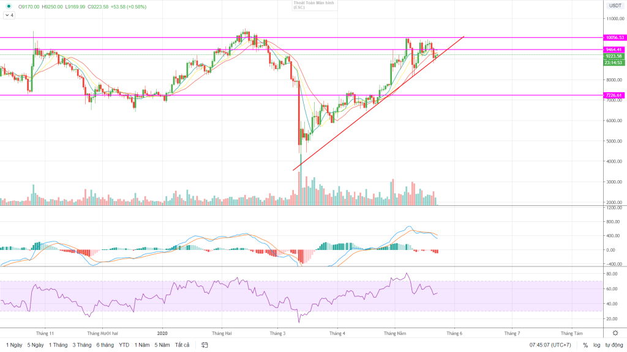Choose the 6 tháng range
The image size is (627, 352).
(x=105, y=345)
